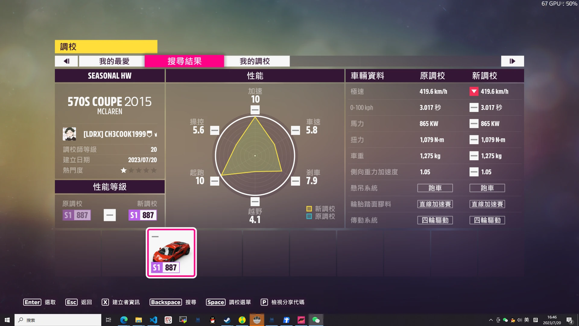Click the 570S COUPE 2015 car title

[110, 102]
